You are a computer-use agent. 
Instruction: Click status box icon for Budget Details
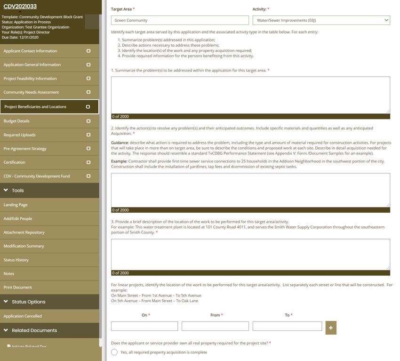click(88, 121)
